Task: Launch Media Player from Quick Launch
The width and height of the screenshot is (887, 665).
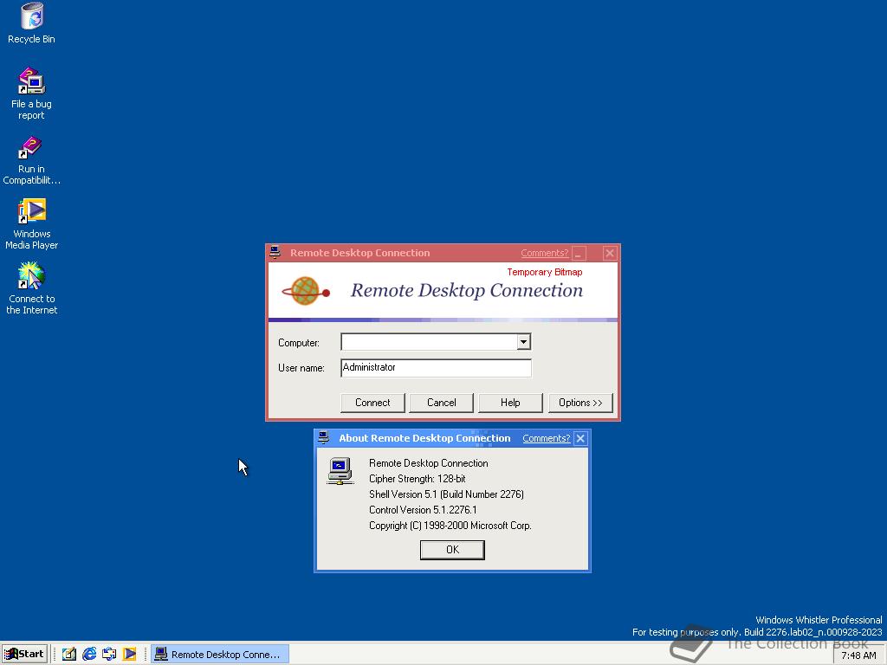Action: [x=130, y=655]
